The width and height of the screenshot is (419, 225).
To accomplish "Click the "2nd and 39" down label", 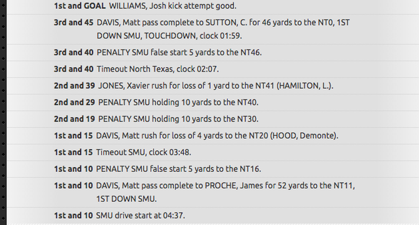I will (x=74, y=86).
